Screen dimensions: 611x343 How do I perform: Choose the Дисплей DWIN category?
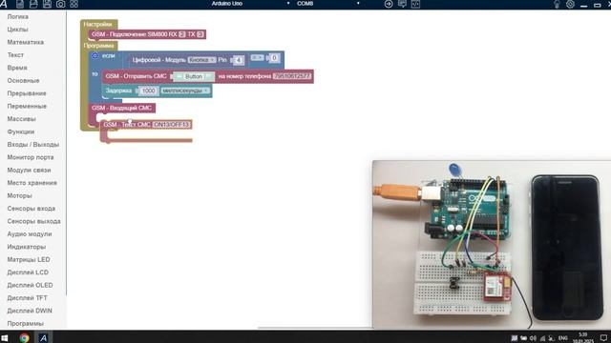point(30,311)
